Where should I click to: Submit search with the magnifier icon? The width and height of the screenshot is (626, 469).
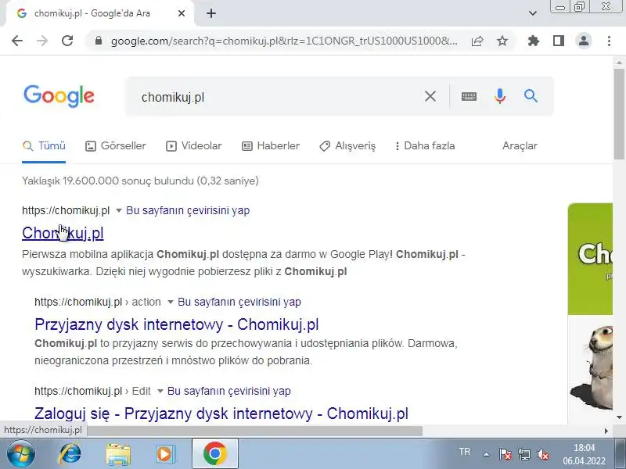pyautogui.click(x=531, y=96)
